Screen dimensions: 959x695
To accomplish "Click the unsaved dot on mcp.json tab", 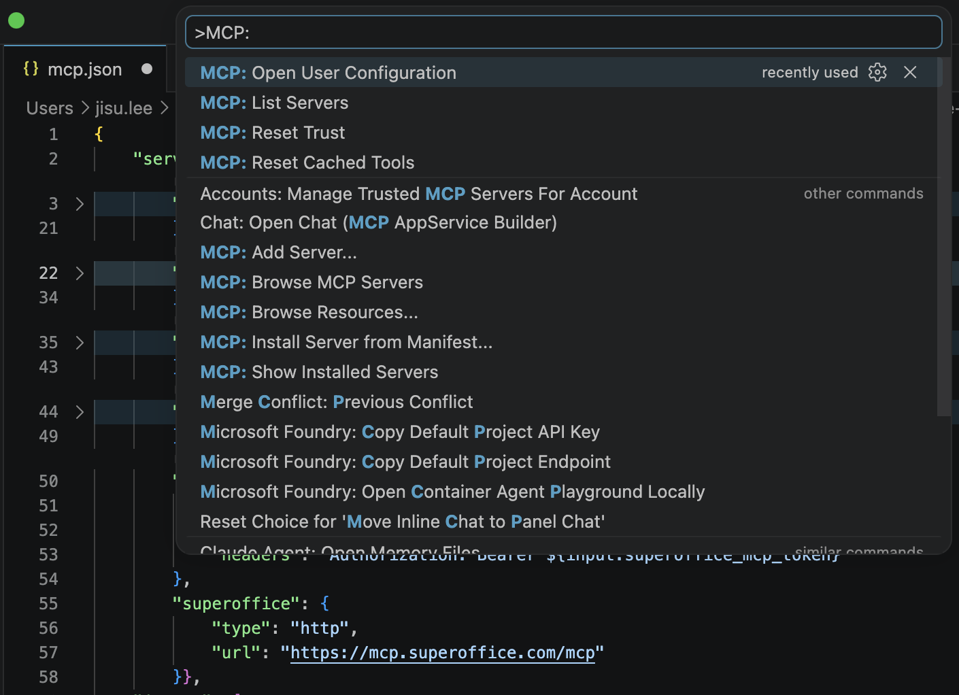I will coord(147,69).
